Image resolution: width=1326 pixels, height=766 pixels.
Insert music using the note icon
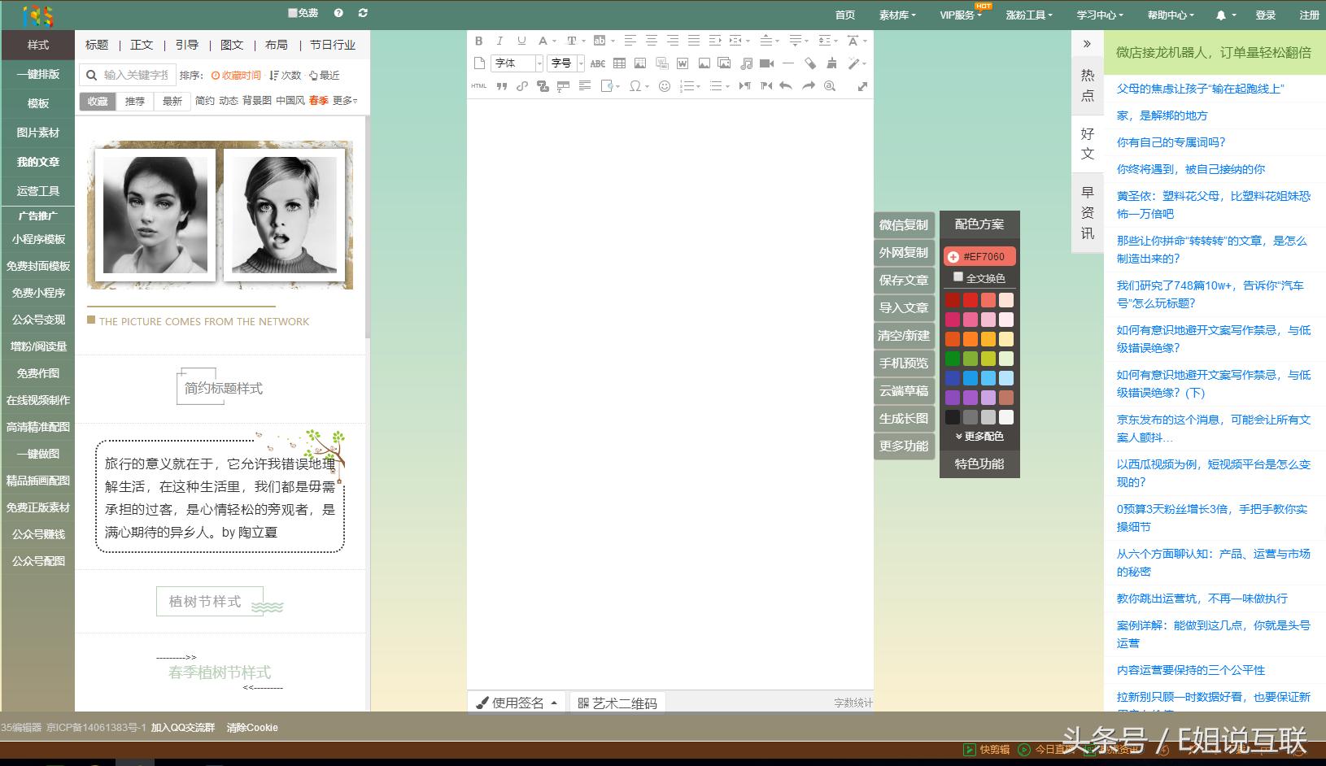(746, 63)
